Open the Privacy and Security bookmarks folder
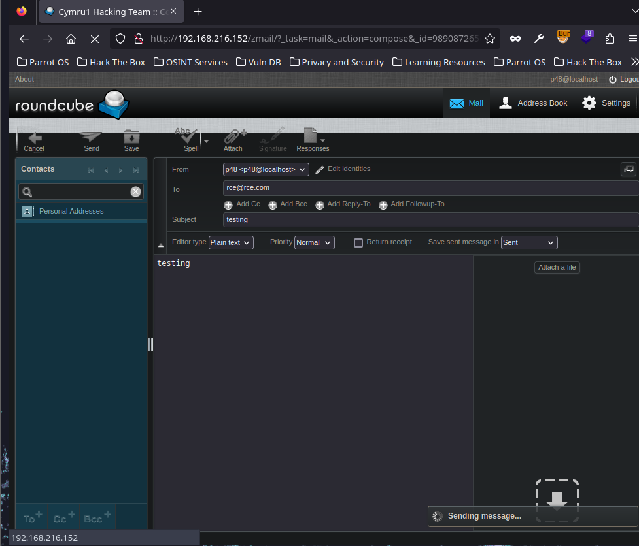 tap(337, 62)
